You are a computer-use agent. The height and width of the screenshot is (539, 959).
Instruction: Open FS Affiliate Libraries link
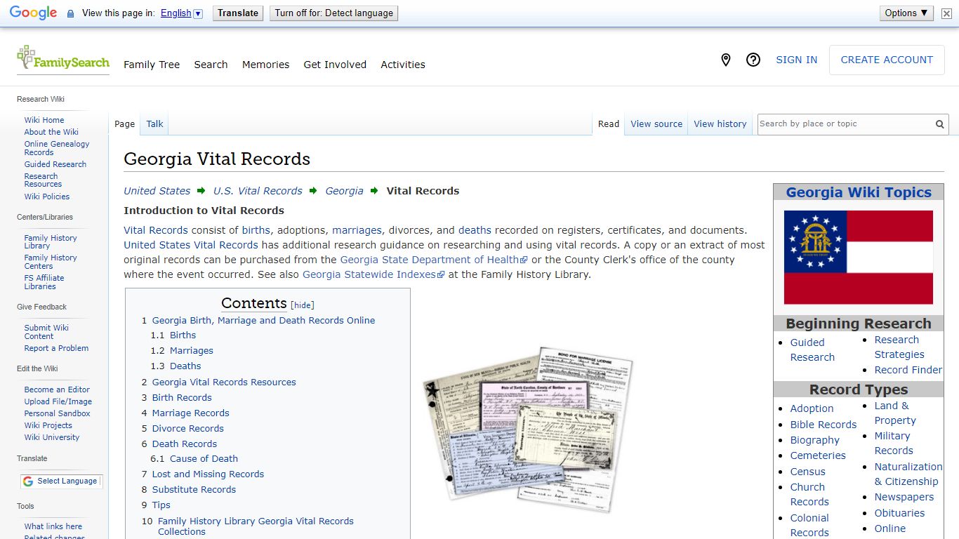pyautogui.click(x=44, y=282)
